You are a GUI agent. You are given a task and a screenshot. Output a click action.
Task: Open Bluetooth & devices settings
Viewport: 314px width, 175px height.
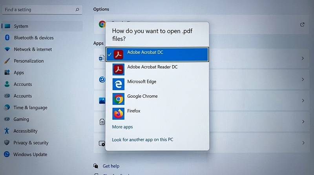34,38
